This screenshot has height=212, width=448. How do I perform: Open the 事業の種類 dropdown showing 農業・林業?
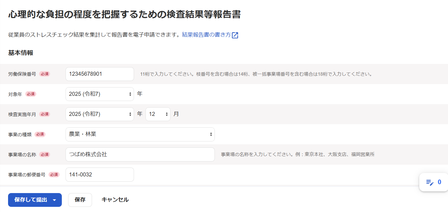(140, 134)
